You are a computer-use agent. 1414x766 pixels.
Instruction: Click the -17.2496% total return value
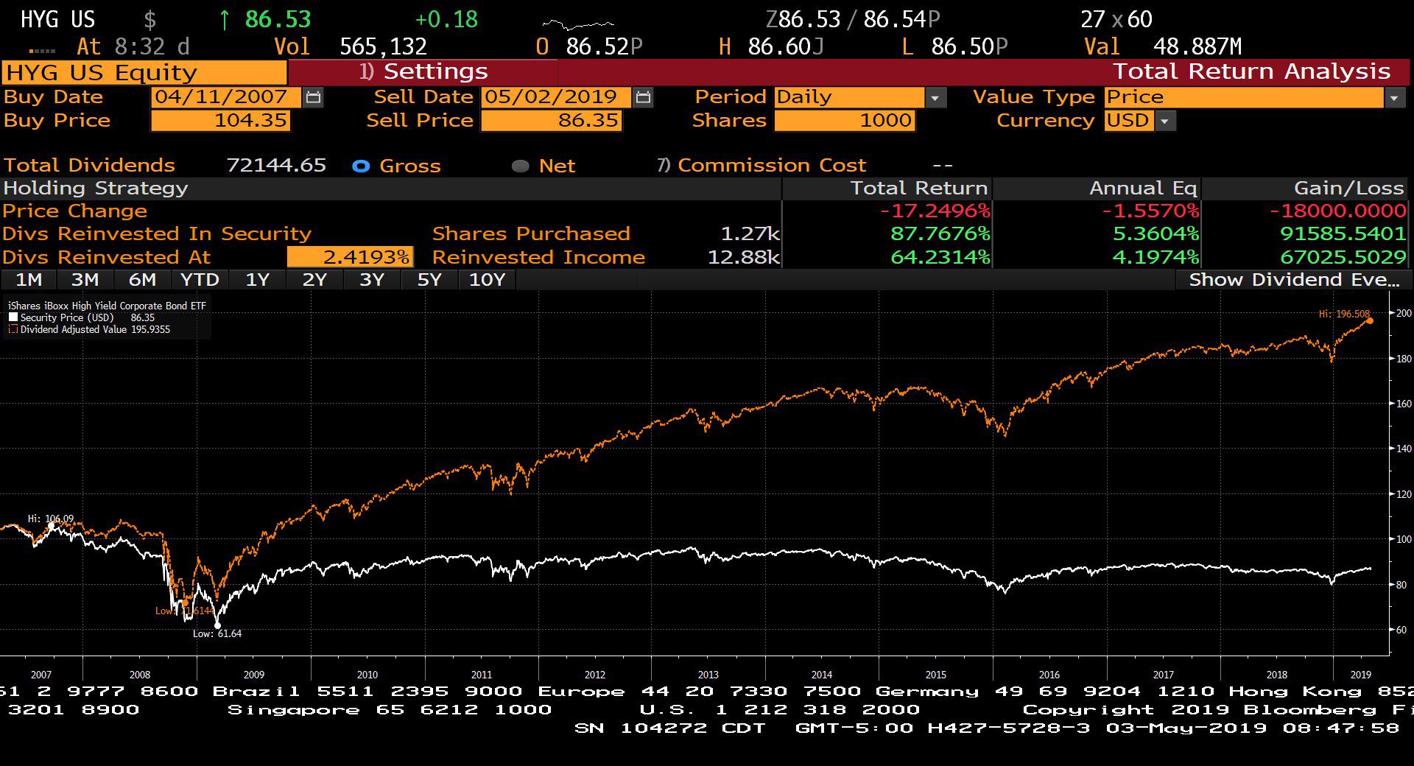click(935, 211)
